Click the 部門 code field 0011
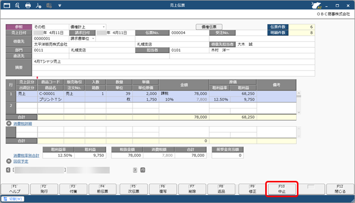The height and width of the screenshot is (203, 355). (x=51, y=50)
